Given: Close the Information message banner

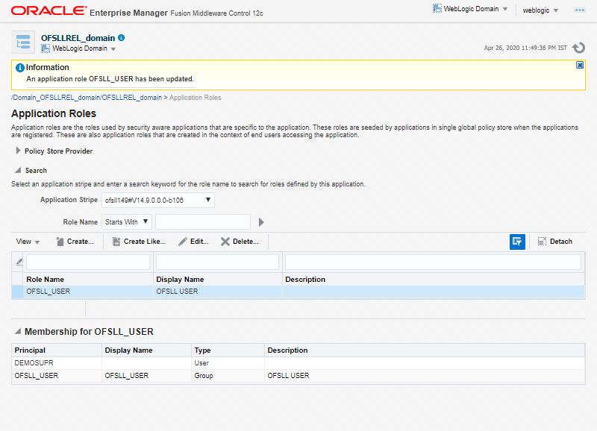Looking at the screenshot, I should coord(580,65).
